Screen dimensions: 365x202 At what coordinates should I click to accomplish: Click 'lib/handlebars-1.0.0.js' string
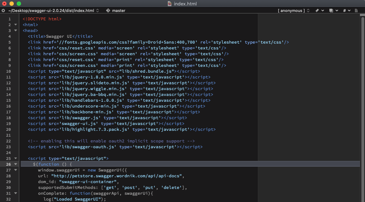tap(92, 100)
